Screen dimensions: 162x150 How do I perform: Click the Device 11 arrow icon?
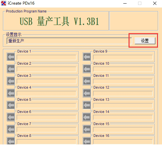click(x=87, y=81)
